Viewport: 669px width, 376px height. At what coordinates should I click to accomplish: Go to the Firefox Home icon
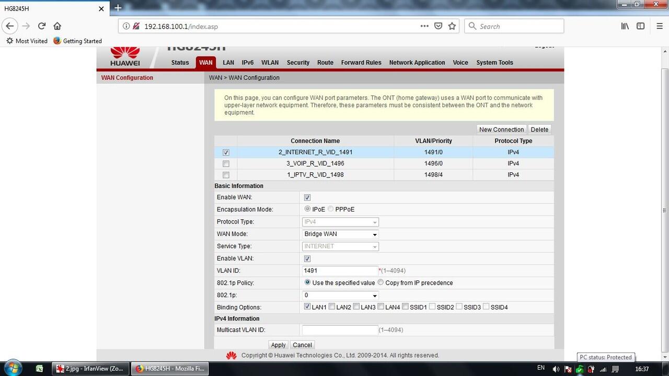tap(57, 26)
